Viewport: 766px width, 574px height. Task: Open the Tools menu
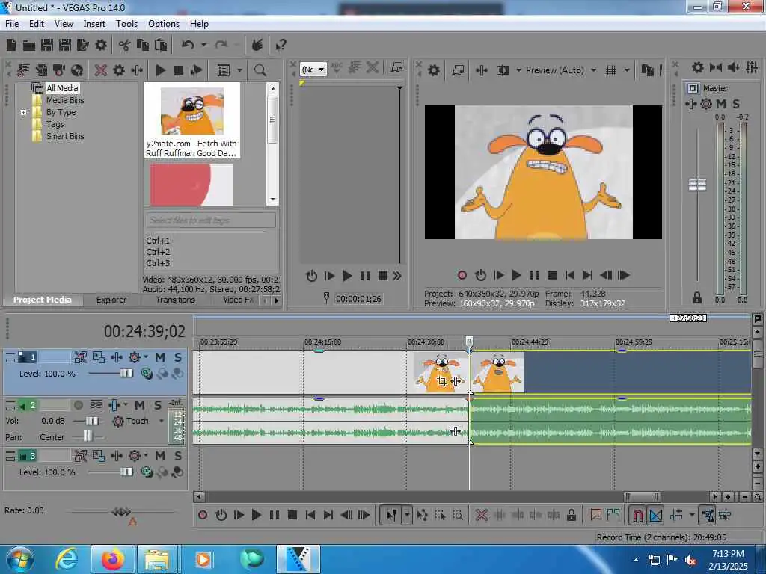[x=126, y=24]
